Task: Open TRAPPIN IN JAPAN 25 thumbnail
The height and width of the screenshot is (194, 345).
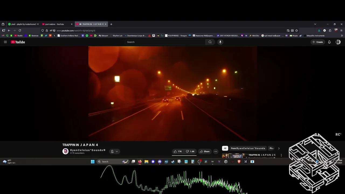Action: tap(234, 155)
